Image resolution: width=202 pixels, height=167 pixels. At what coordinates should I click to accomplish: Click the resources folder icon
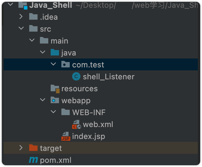pyautogui.click(x=55, y=89)
